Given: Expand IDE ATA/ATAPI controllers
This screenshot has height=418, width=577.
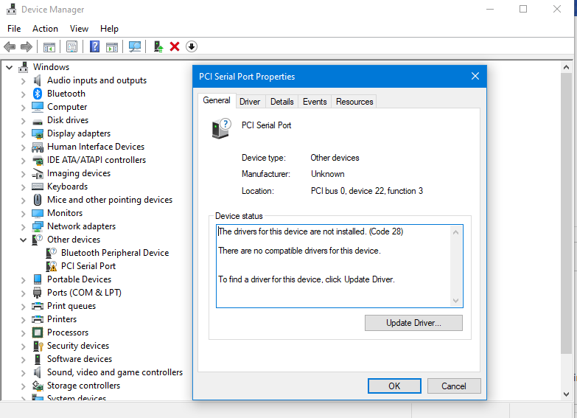Looking at the screenshot, I should tap(23, 161).
